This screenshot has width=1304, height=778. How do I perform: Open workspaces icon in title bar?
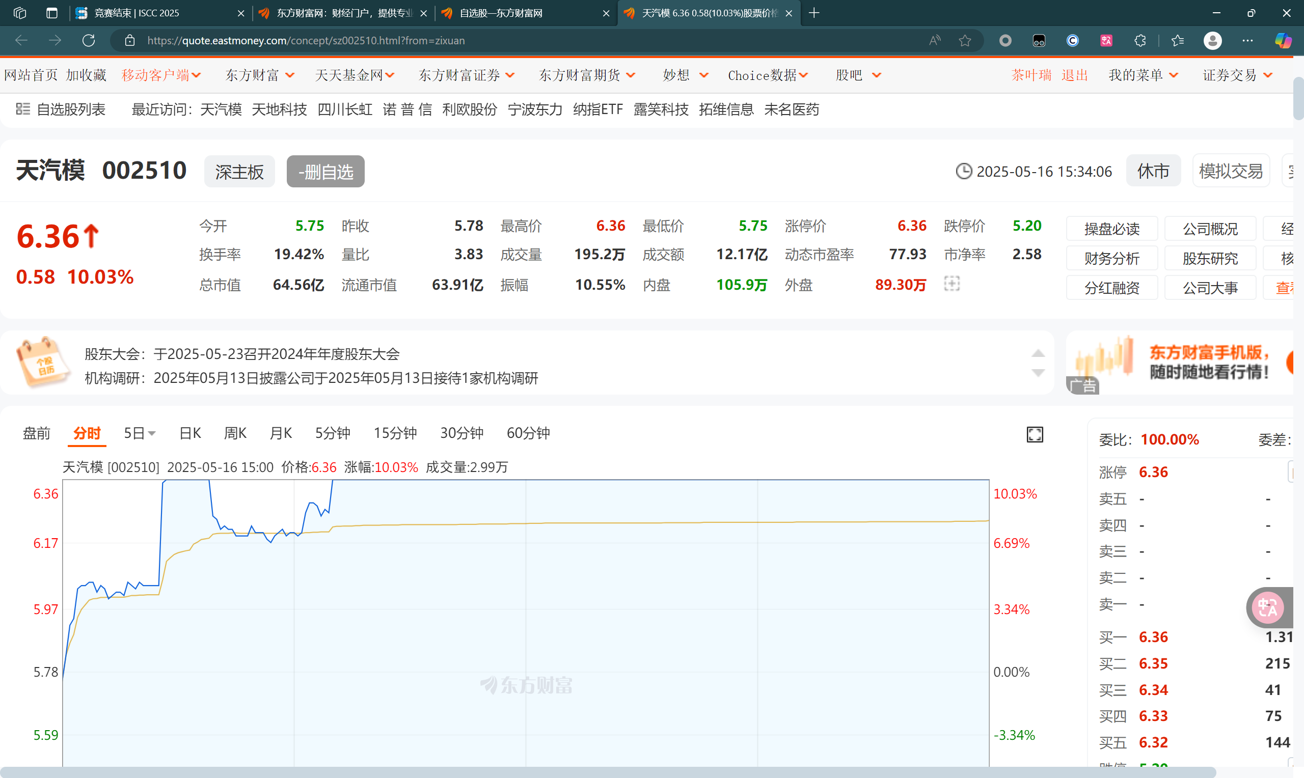click(20, 13)
